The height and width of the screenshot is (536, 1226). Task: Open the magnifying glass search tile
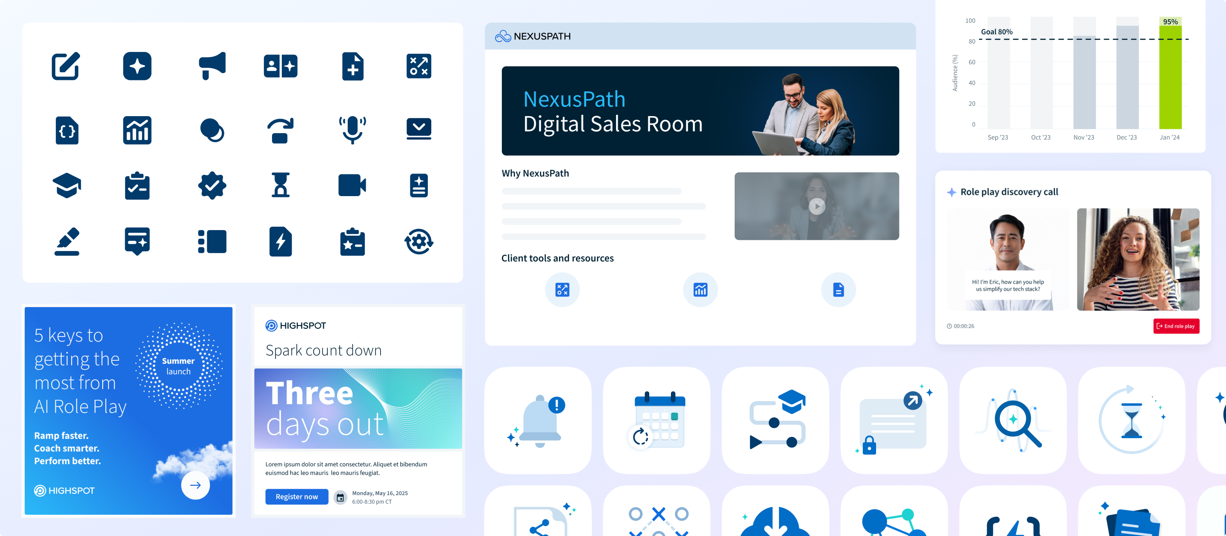(x=1013, y=420)
